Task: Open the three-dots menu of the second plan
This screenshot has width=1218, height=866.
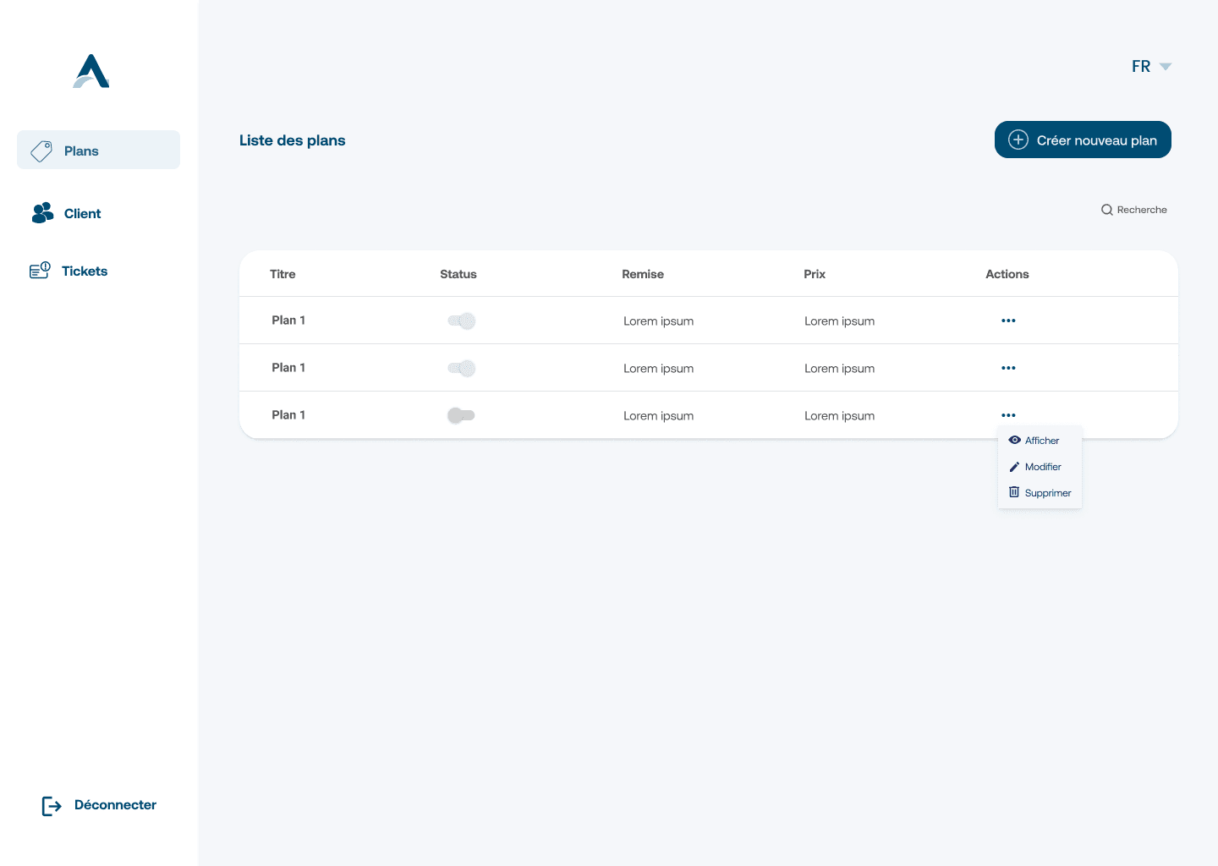Action: [1008, 368]
